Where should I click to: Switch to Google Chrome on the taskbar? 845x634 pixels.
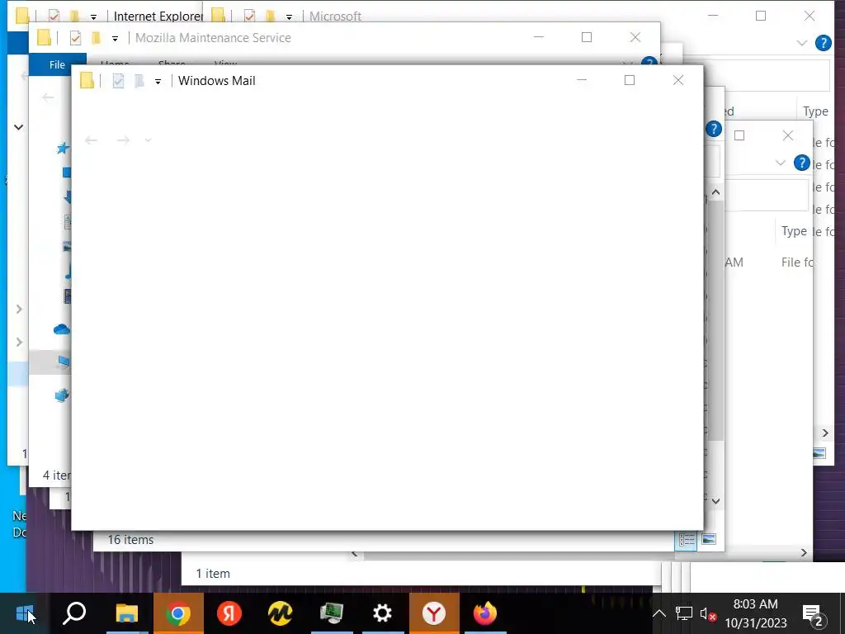click(178, 613)
